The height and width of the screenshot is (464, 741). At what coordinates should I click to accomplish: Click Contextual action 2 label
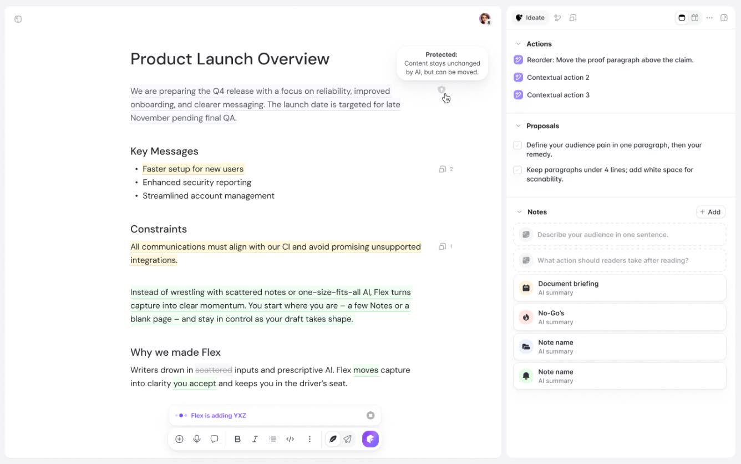pyautogui.click(x=558, y=78)
